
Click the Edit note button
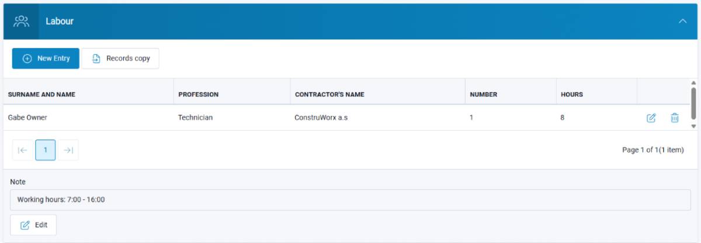pyautogui.click(x=33, y=225)
